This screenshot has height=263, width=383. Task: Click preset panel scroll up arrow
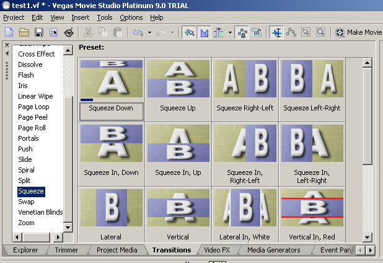click(x=367, y=63)
